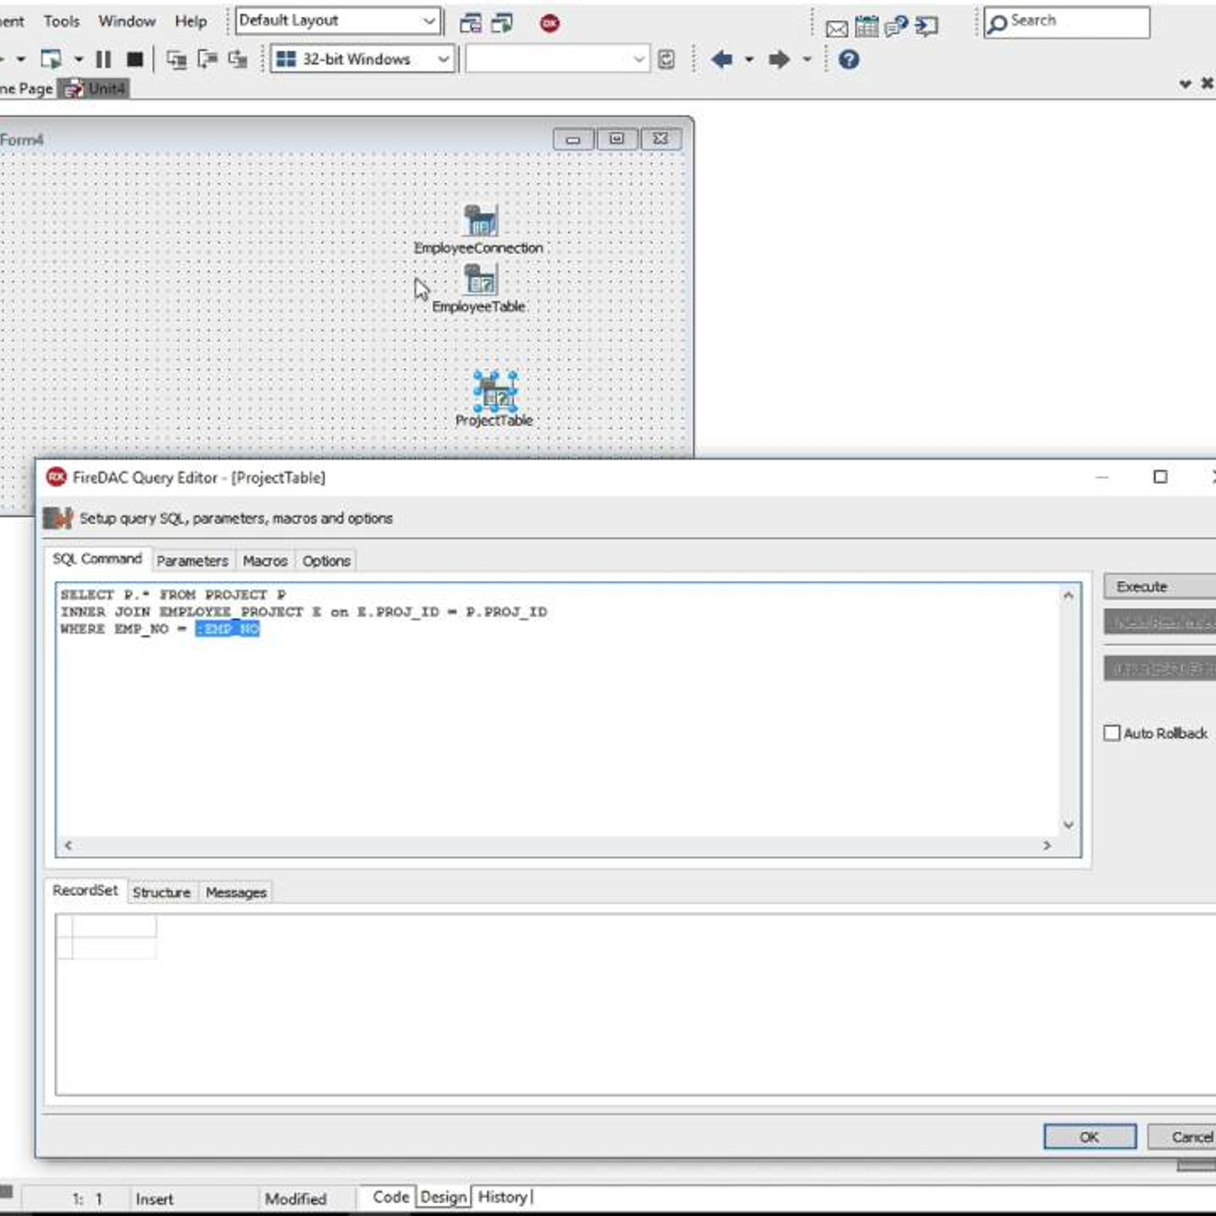1216x1216 pixels.
Task: Switch to the Parameters tab
Action: (x=192, y=561)
